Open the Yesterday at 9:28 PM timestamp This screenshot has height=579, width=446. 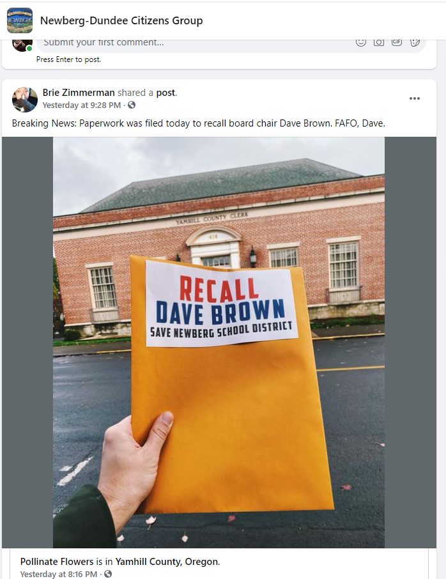pyautogui.click(x=82, y=105)
